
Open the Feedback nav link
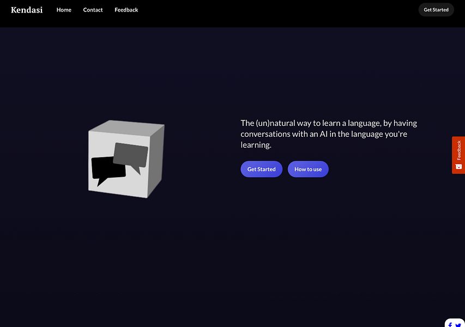(126, 10)
